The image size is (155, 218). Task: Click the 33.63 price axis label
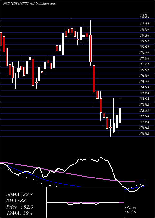click(x=144, y=99)
